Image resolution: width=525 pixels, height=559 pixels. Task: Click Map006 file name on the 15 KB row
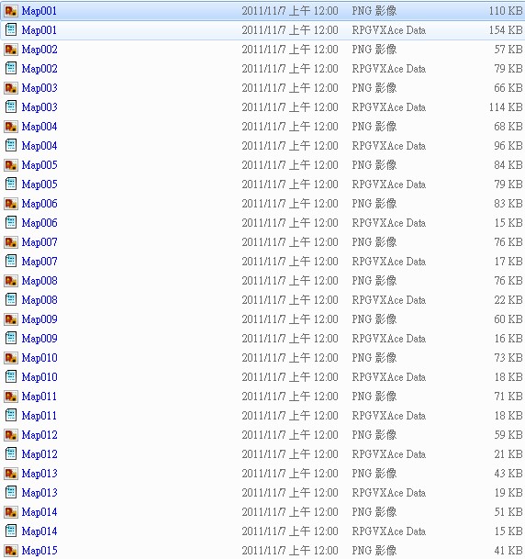pyautogui.click(x=39, y=222)
